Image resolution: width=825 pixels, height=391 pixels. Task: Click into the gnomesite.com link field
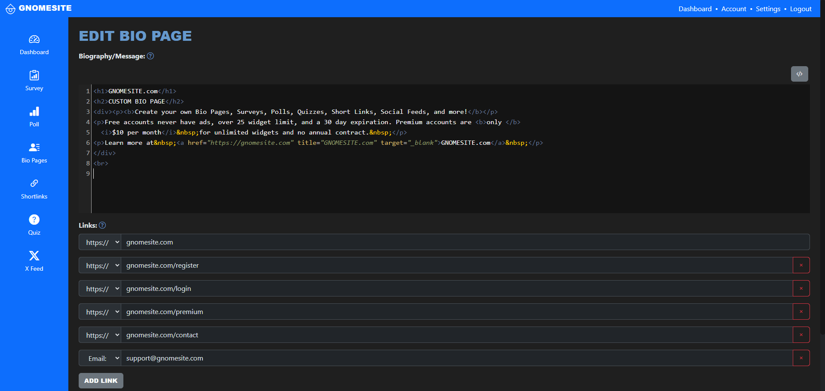[x=465, y=242]
